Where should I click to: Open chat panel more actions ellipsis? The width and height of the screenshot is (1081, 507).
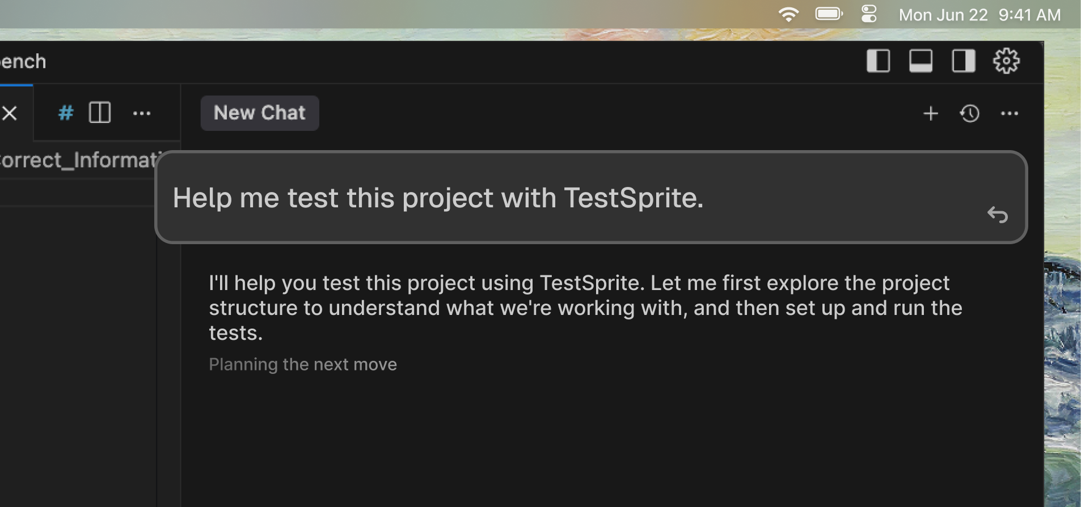tap(1010, 113)
